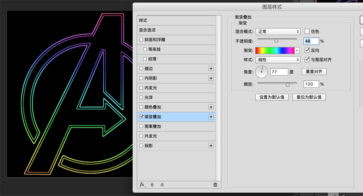Viewport: 363px width, 196px height.
Task: Uncheck 反向 reverse checkbox
Action: point(307,50)
